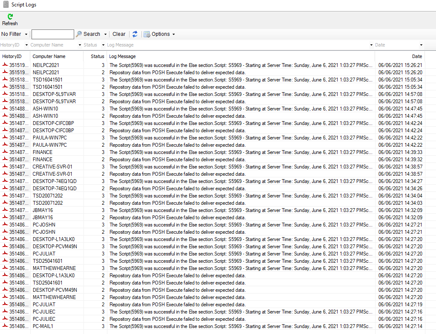The image size is (436, 334).
Task: Click the red log icon next to the FINANCE entry
Action: click(4, 152)
